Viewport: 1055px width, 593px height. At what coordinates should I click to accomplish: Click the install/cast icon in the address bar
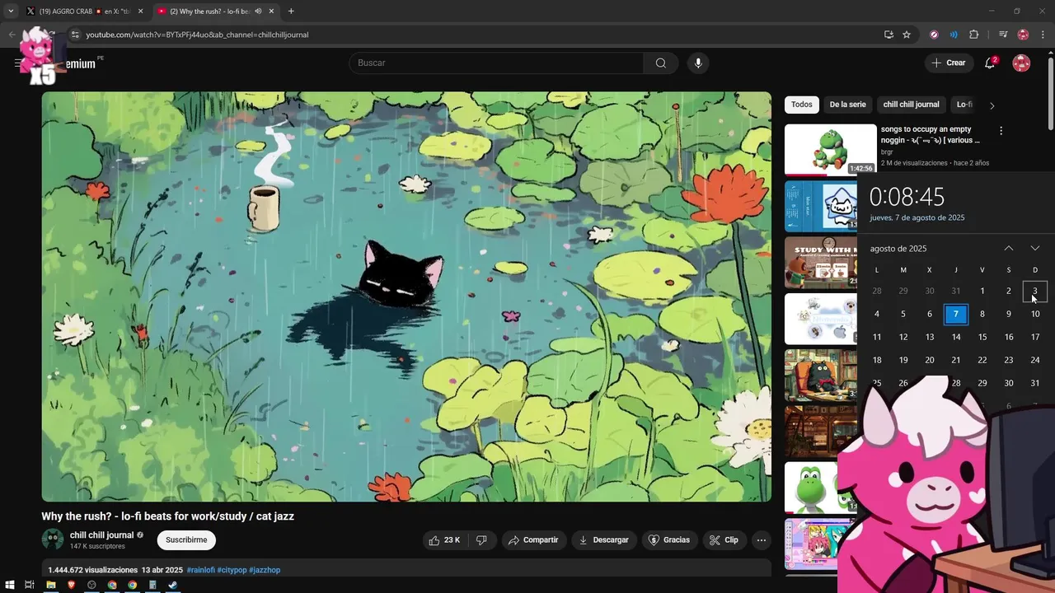pyautogui.click(x=889, y=35)
